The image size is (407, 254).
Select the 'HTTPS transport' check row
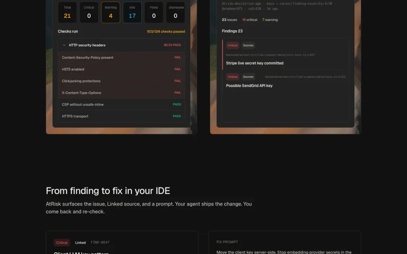122,116
